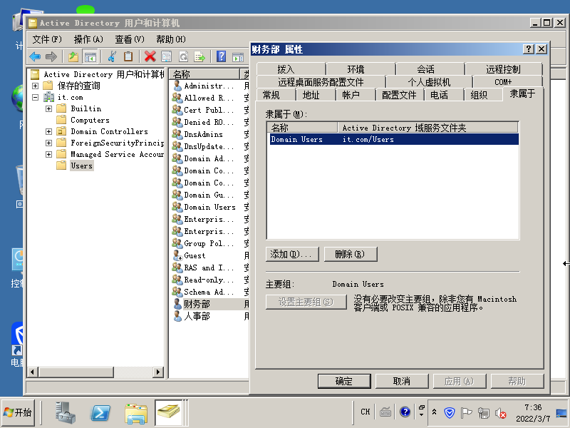Switch to the 拨入 tab
This screenshot has width=570, height=428.
tap(286, 69)
